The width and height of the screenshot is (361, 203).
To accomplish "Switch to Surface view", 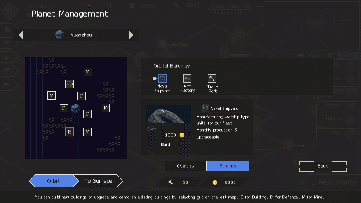I will click(x=98, y=181).
